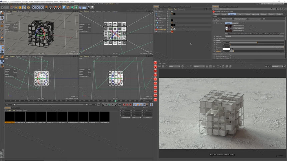Click the Exposure slider
Viewport: 287px width, 161px height.
click(x=257, y=42)
